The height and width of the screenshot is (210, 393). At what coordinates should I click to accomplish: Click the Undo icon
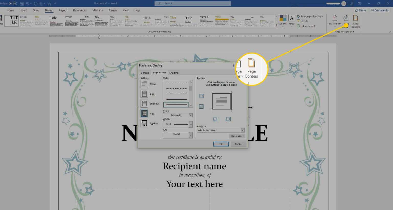tap(28, 3)
